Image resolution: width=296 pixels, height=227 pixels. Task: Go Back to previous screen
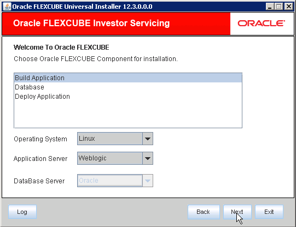click(x=204, y=212)
